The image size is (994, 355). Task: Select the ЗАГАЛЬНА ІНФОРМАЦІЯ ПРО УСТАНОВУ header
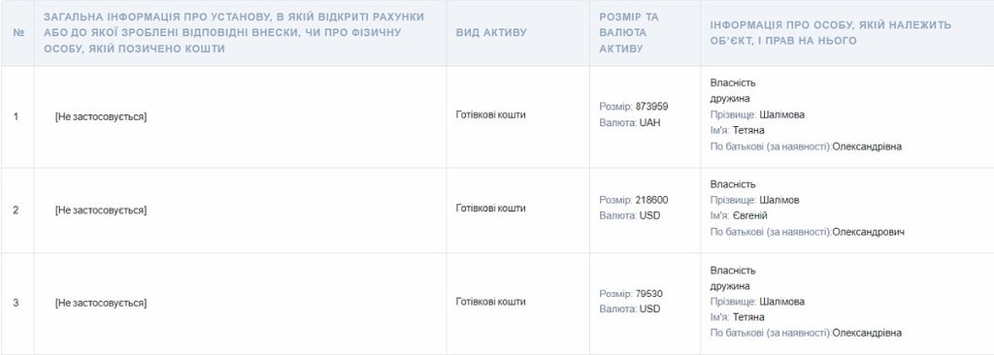(234, 32)
